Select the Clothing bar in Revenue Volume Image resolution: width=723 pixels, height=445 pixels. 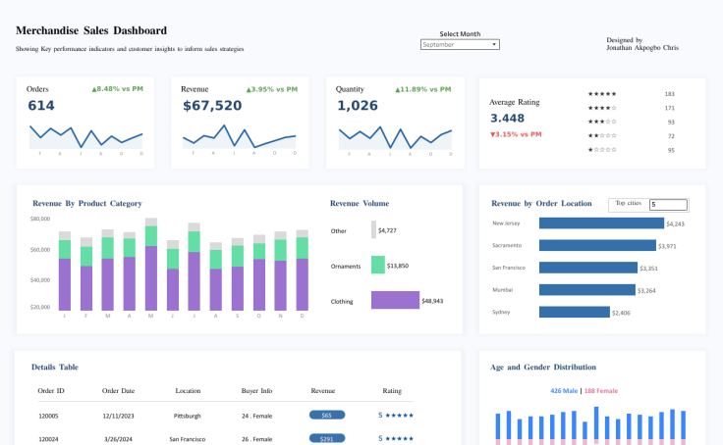point(395,300)
